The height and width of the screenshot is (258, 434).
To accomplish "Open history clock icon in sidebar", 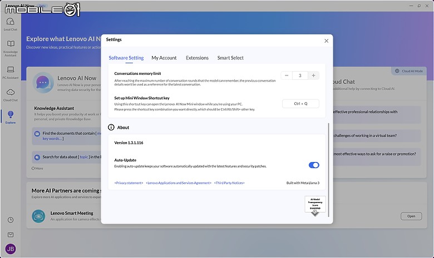I will (11, 220).
